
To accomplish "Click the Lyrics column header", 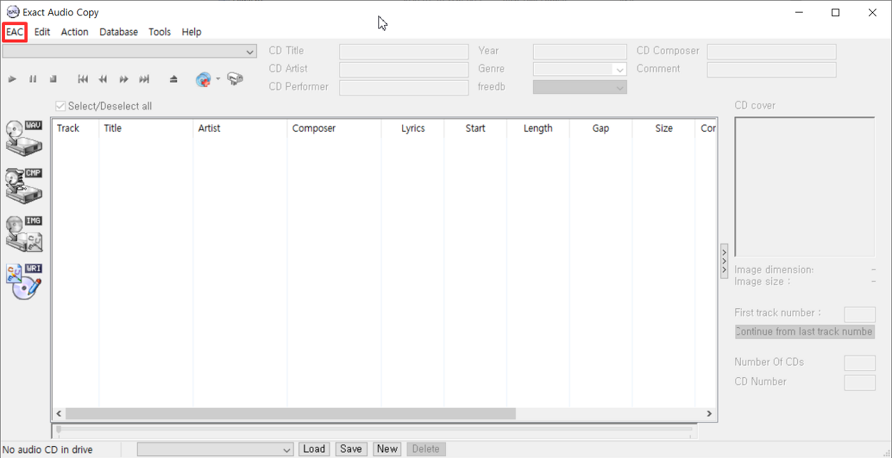I will (x=413, y=128).
